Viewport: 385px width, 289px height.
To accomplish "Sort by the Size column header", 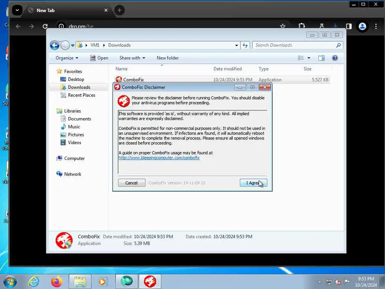I will tap(308, 69).
